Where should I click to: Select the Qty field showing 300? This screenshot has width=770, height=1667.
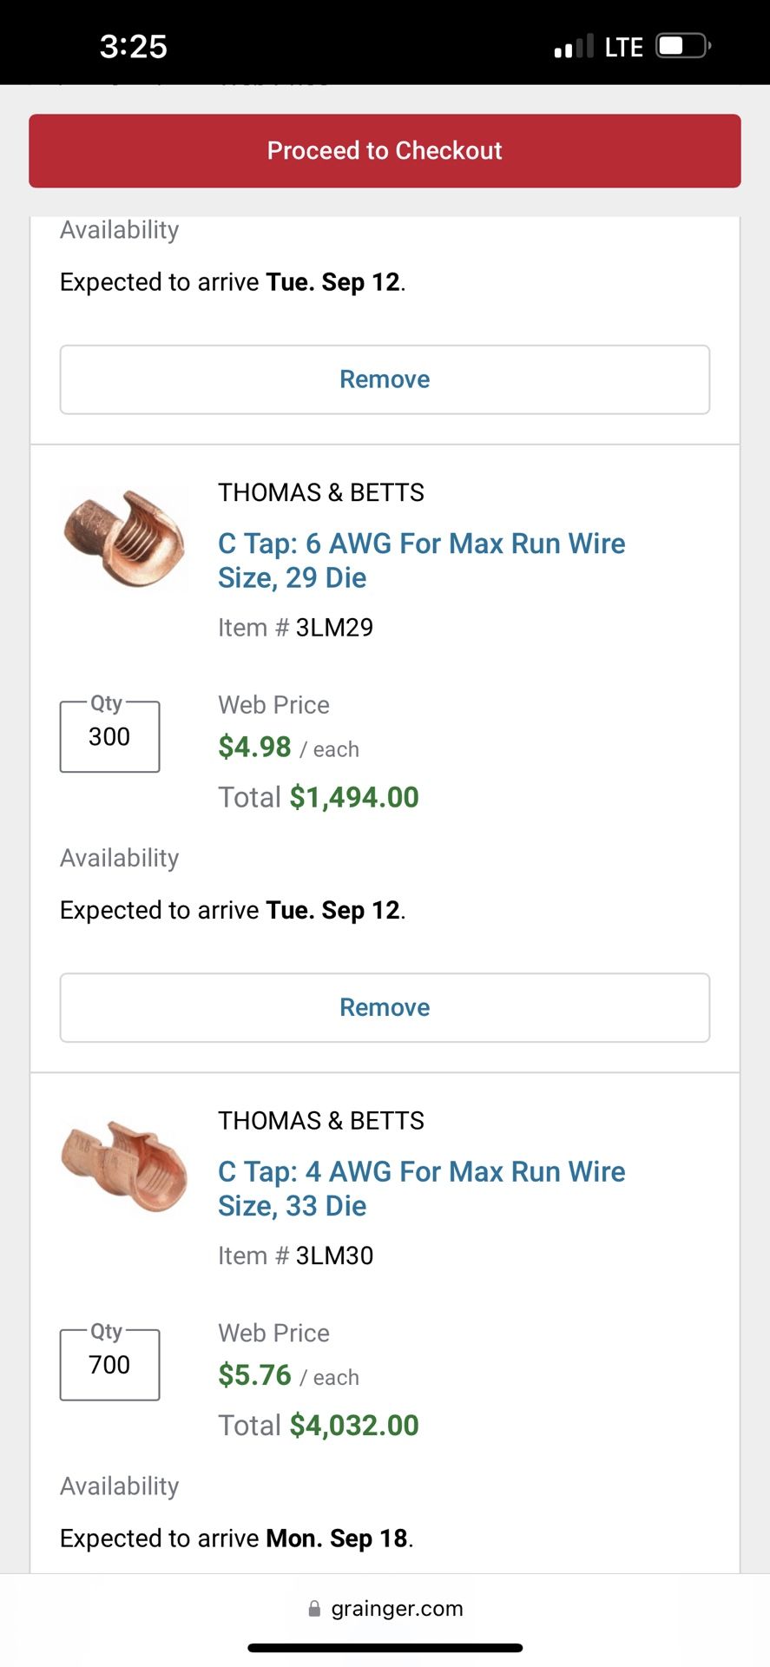(109, 736)
